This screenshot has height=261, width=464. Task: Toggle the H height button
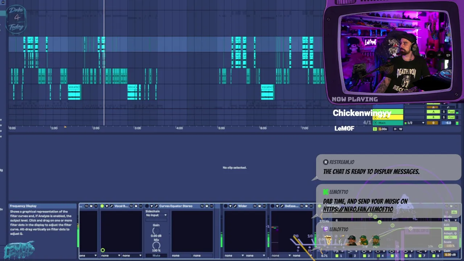(x=395, y=129)
